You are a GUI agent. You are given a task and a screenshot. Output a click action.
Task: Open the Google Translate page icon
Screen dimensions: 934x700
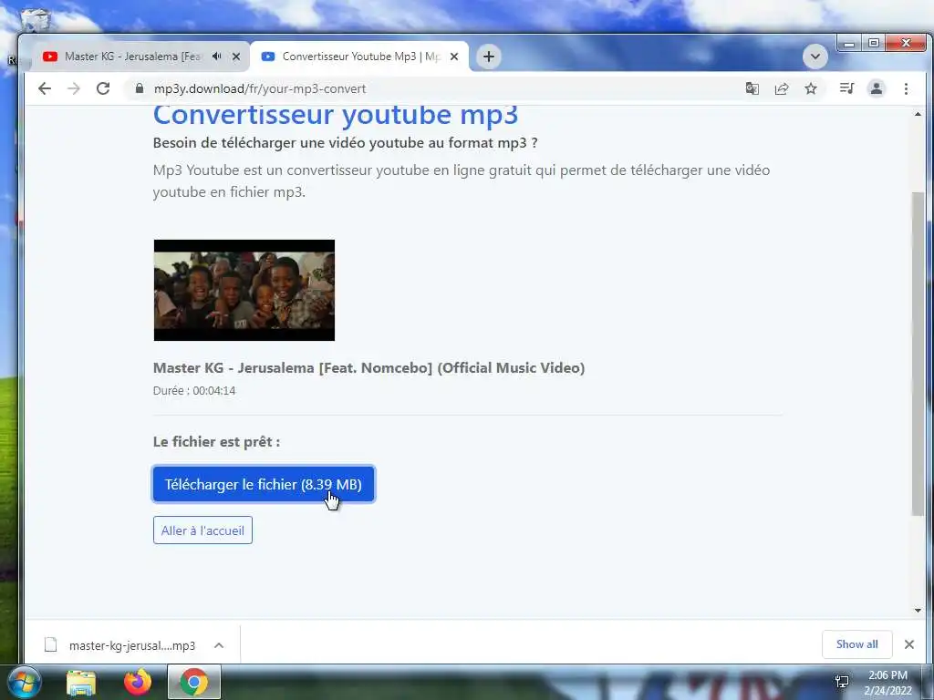752,88
